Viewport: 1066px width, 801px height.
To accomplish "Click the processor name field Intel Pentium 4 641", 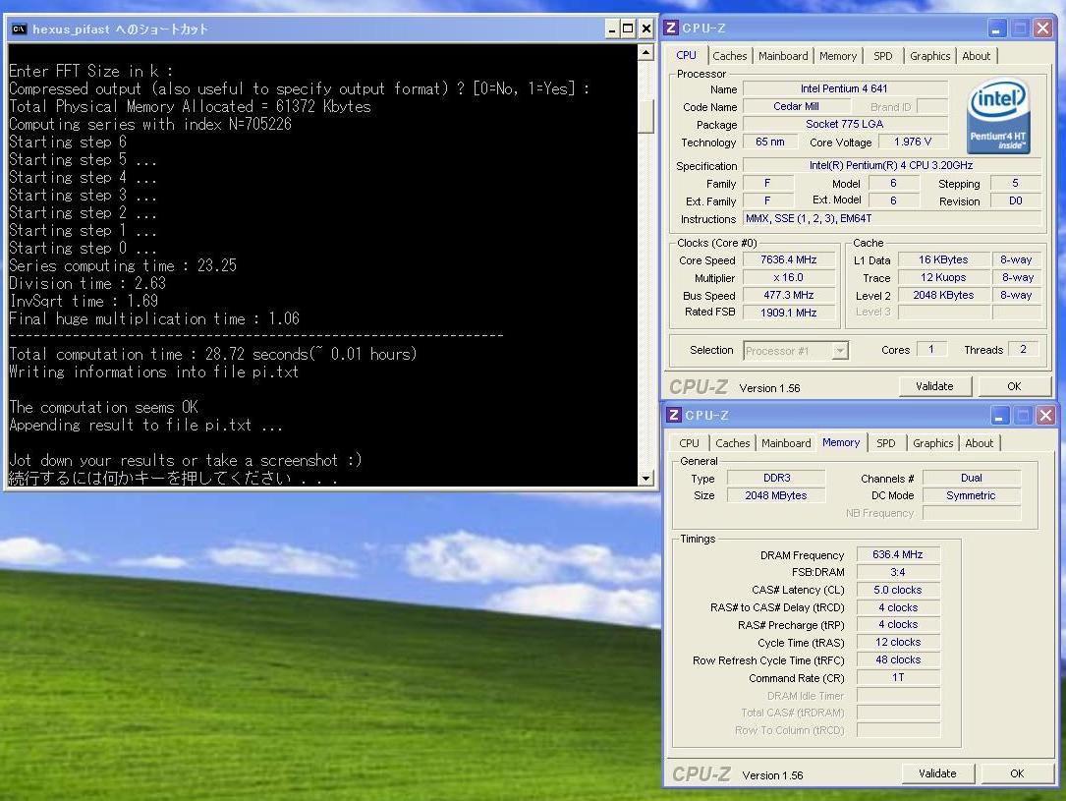I will click(x=844, y=89).
